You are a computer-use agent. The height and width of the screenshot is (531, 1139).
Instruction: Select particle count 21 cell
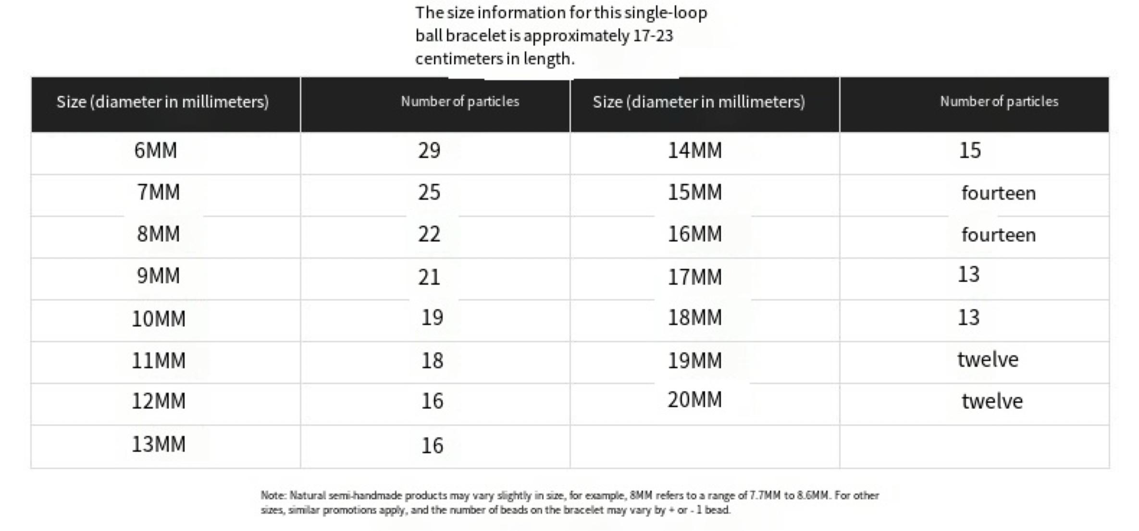coord(429,277)
